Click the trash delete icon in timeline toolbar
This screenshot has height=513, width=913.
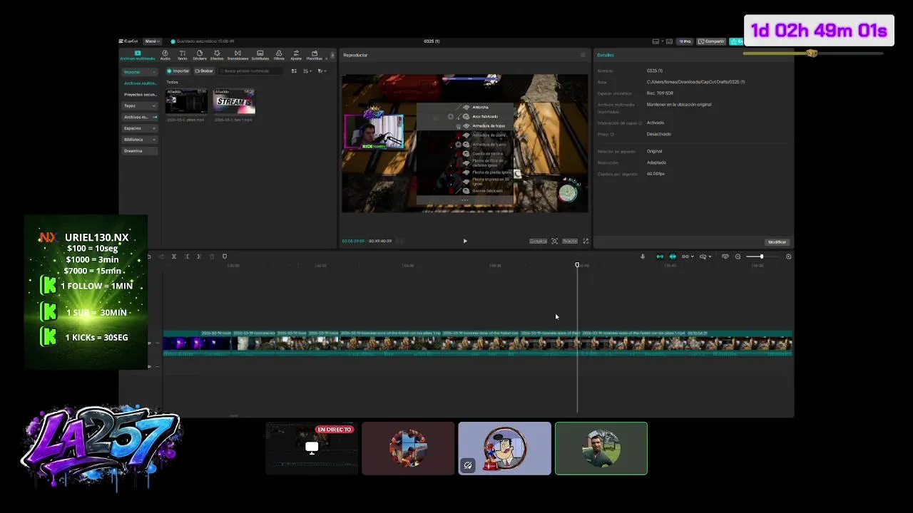[212, 256]
